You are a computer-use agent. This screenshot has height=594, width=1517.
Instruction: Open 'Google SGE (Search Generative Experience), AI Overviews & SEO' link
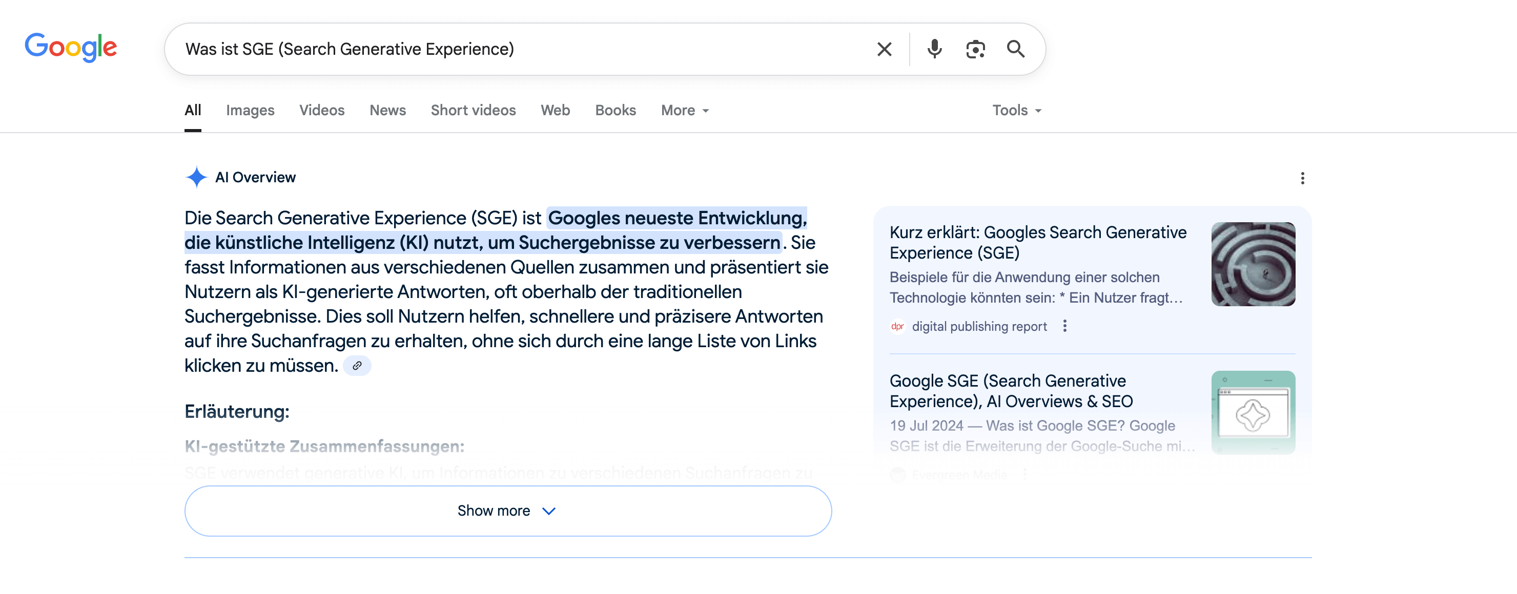(x=1011, y=391)
